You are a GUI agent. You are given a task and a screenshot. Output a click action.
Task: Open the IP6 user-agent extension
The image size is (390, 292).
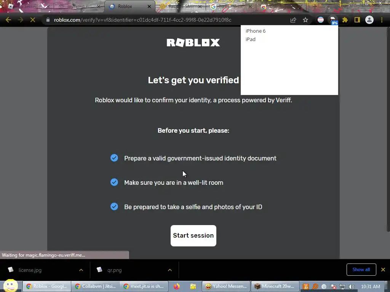333,20
